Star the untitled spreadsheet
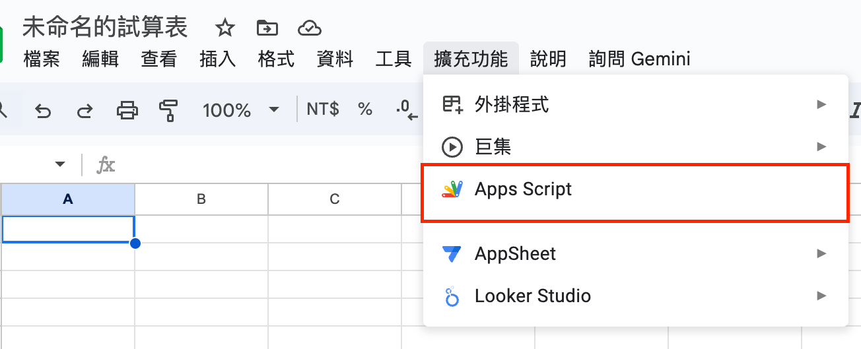The image size is (861, 349). pos(225,28)
